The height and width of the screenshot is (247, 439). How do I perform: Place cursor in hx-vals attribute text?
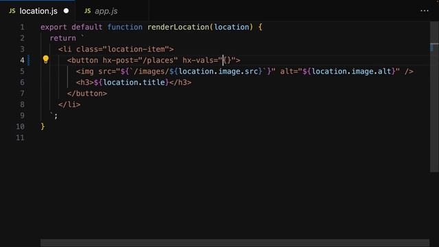(x=209, y=60)
